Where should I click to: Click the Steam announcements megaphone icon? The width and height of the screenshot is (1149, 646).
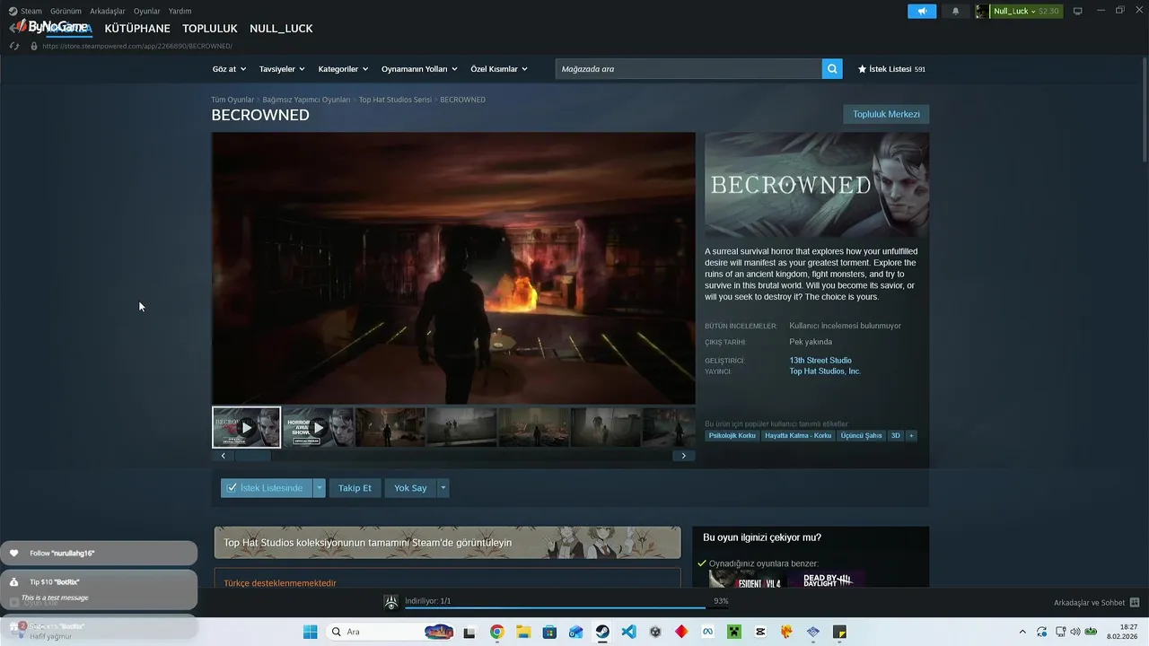point(922,11)
